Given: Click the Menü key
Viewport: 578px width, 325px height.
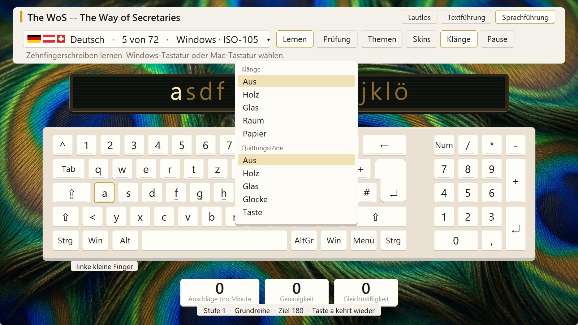Looking at the screenshot, I should (x=364, y=240).
